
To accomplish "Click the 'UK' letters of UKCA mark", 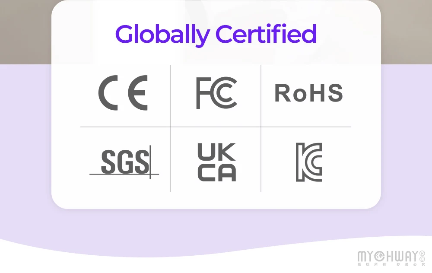I will click(216, 152).
